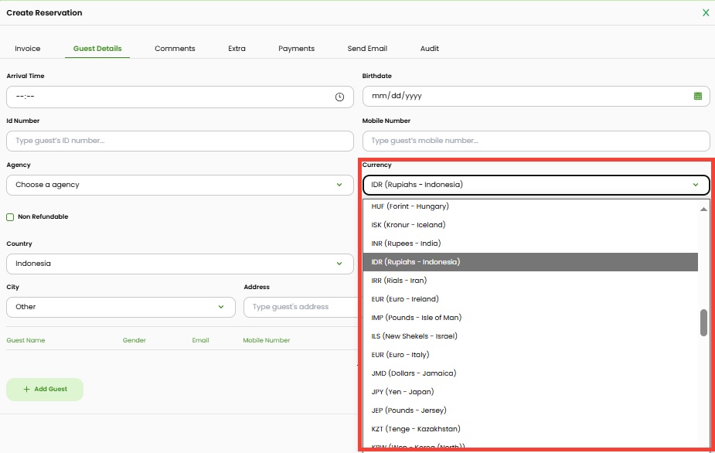The image size is (715, 453).
Task: Click the Mobile Number column header in guest table
Action: pyautogui.click(x=267, y=340)
